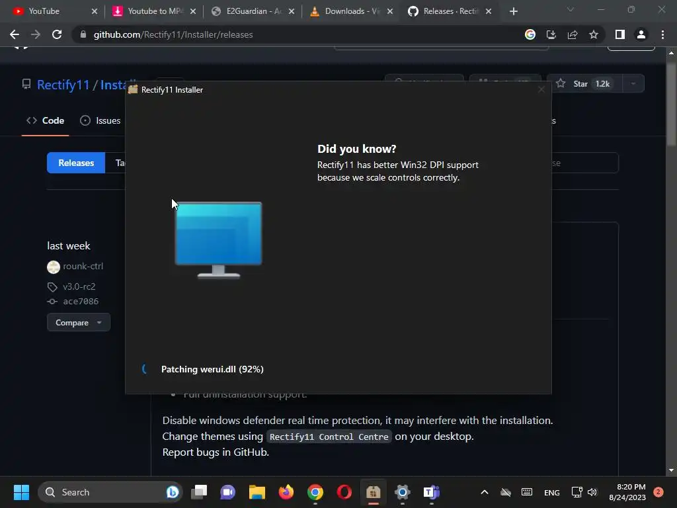
Task: Star the Installer repository
Action: [x=584, y=84]
